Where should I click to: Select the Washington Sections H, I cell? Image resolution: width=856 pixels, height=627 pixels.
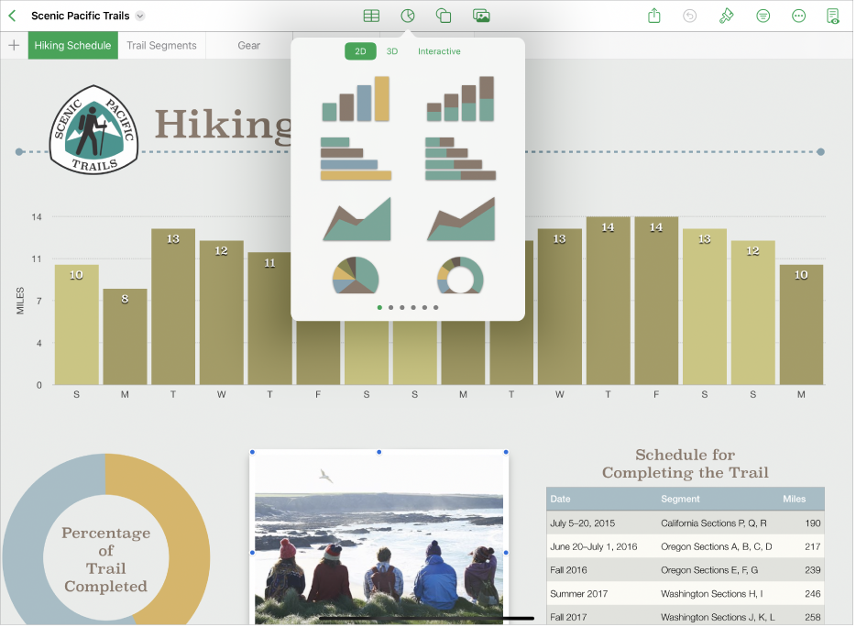pyautogui.click(x=717, y=594)
